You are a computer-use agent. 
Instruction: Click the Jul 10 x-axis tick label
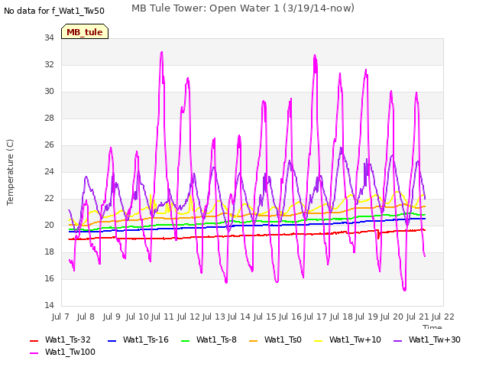(138, 317)
